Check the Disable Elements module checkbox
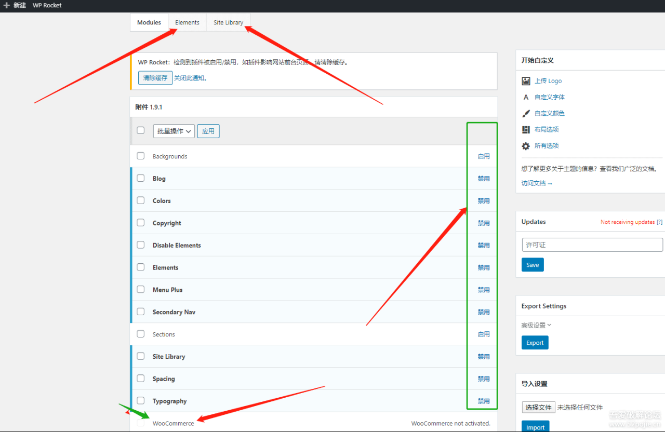 pos(141,245)
